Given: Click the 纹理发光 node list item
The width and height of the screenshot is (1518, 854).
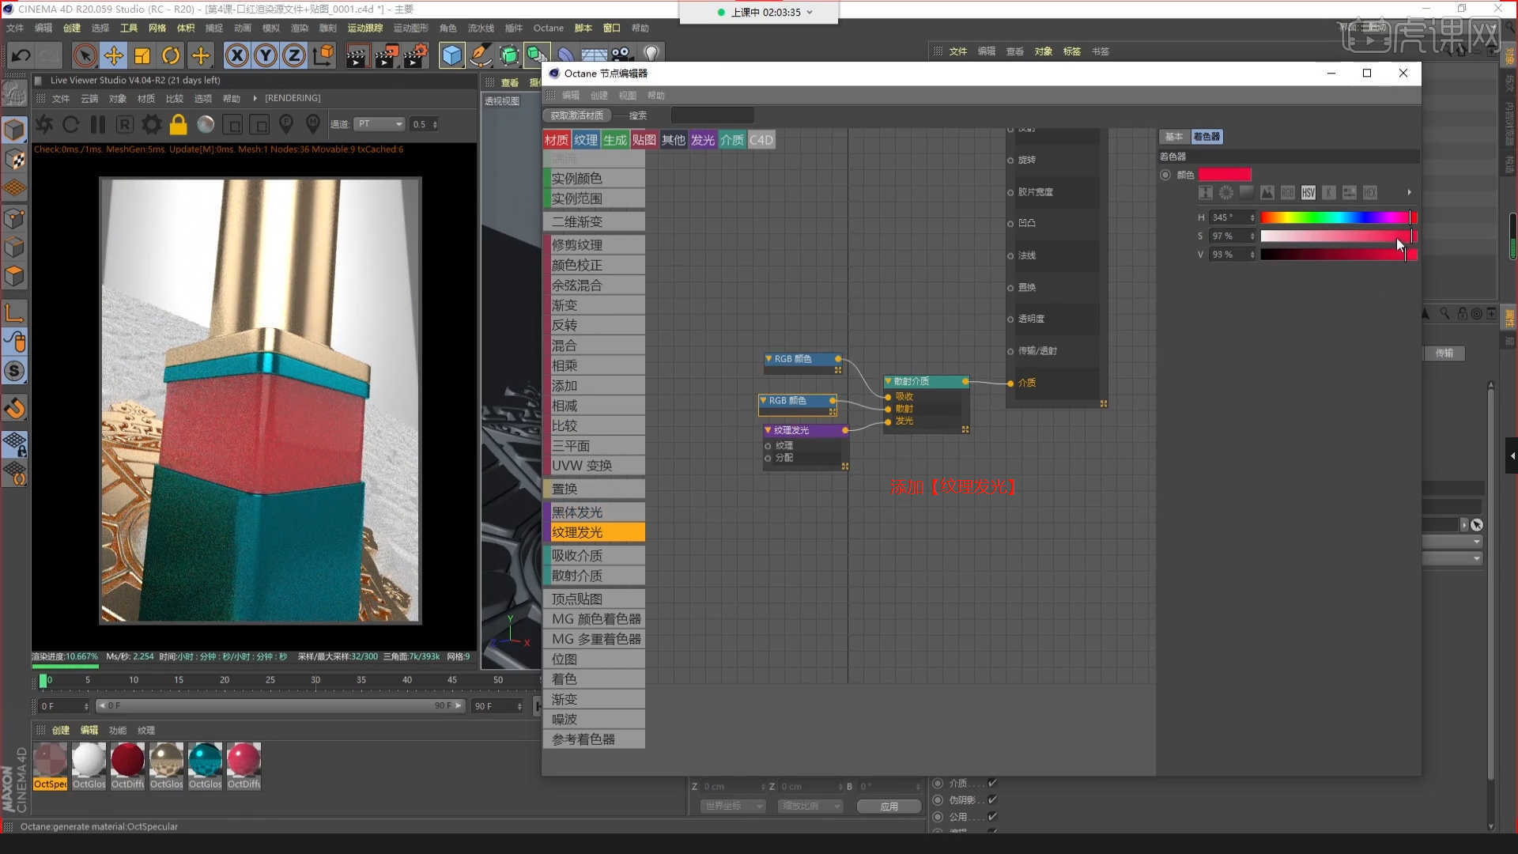Looking at the screenshot, I should tap(594, 532).
